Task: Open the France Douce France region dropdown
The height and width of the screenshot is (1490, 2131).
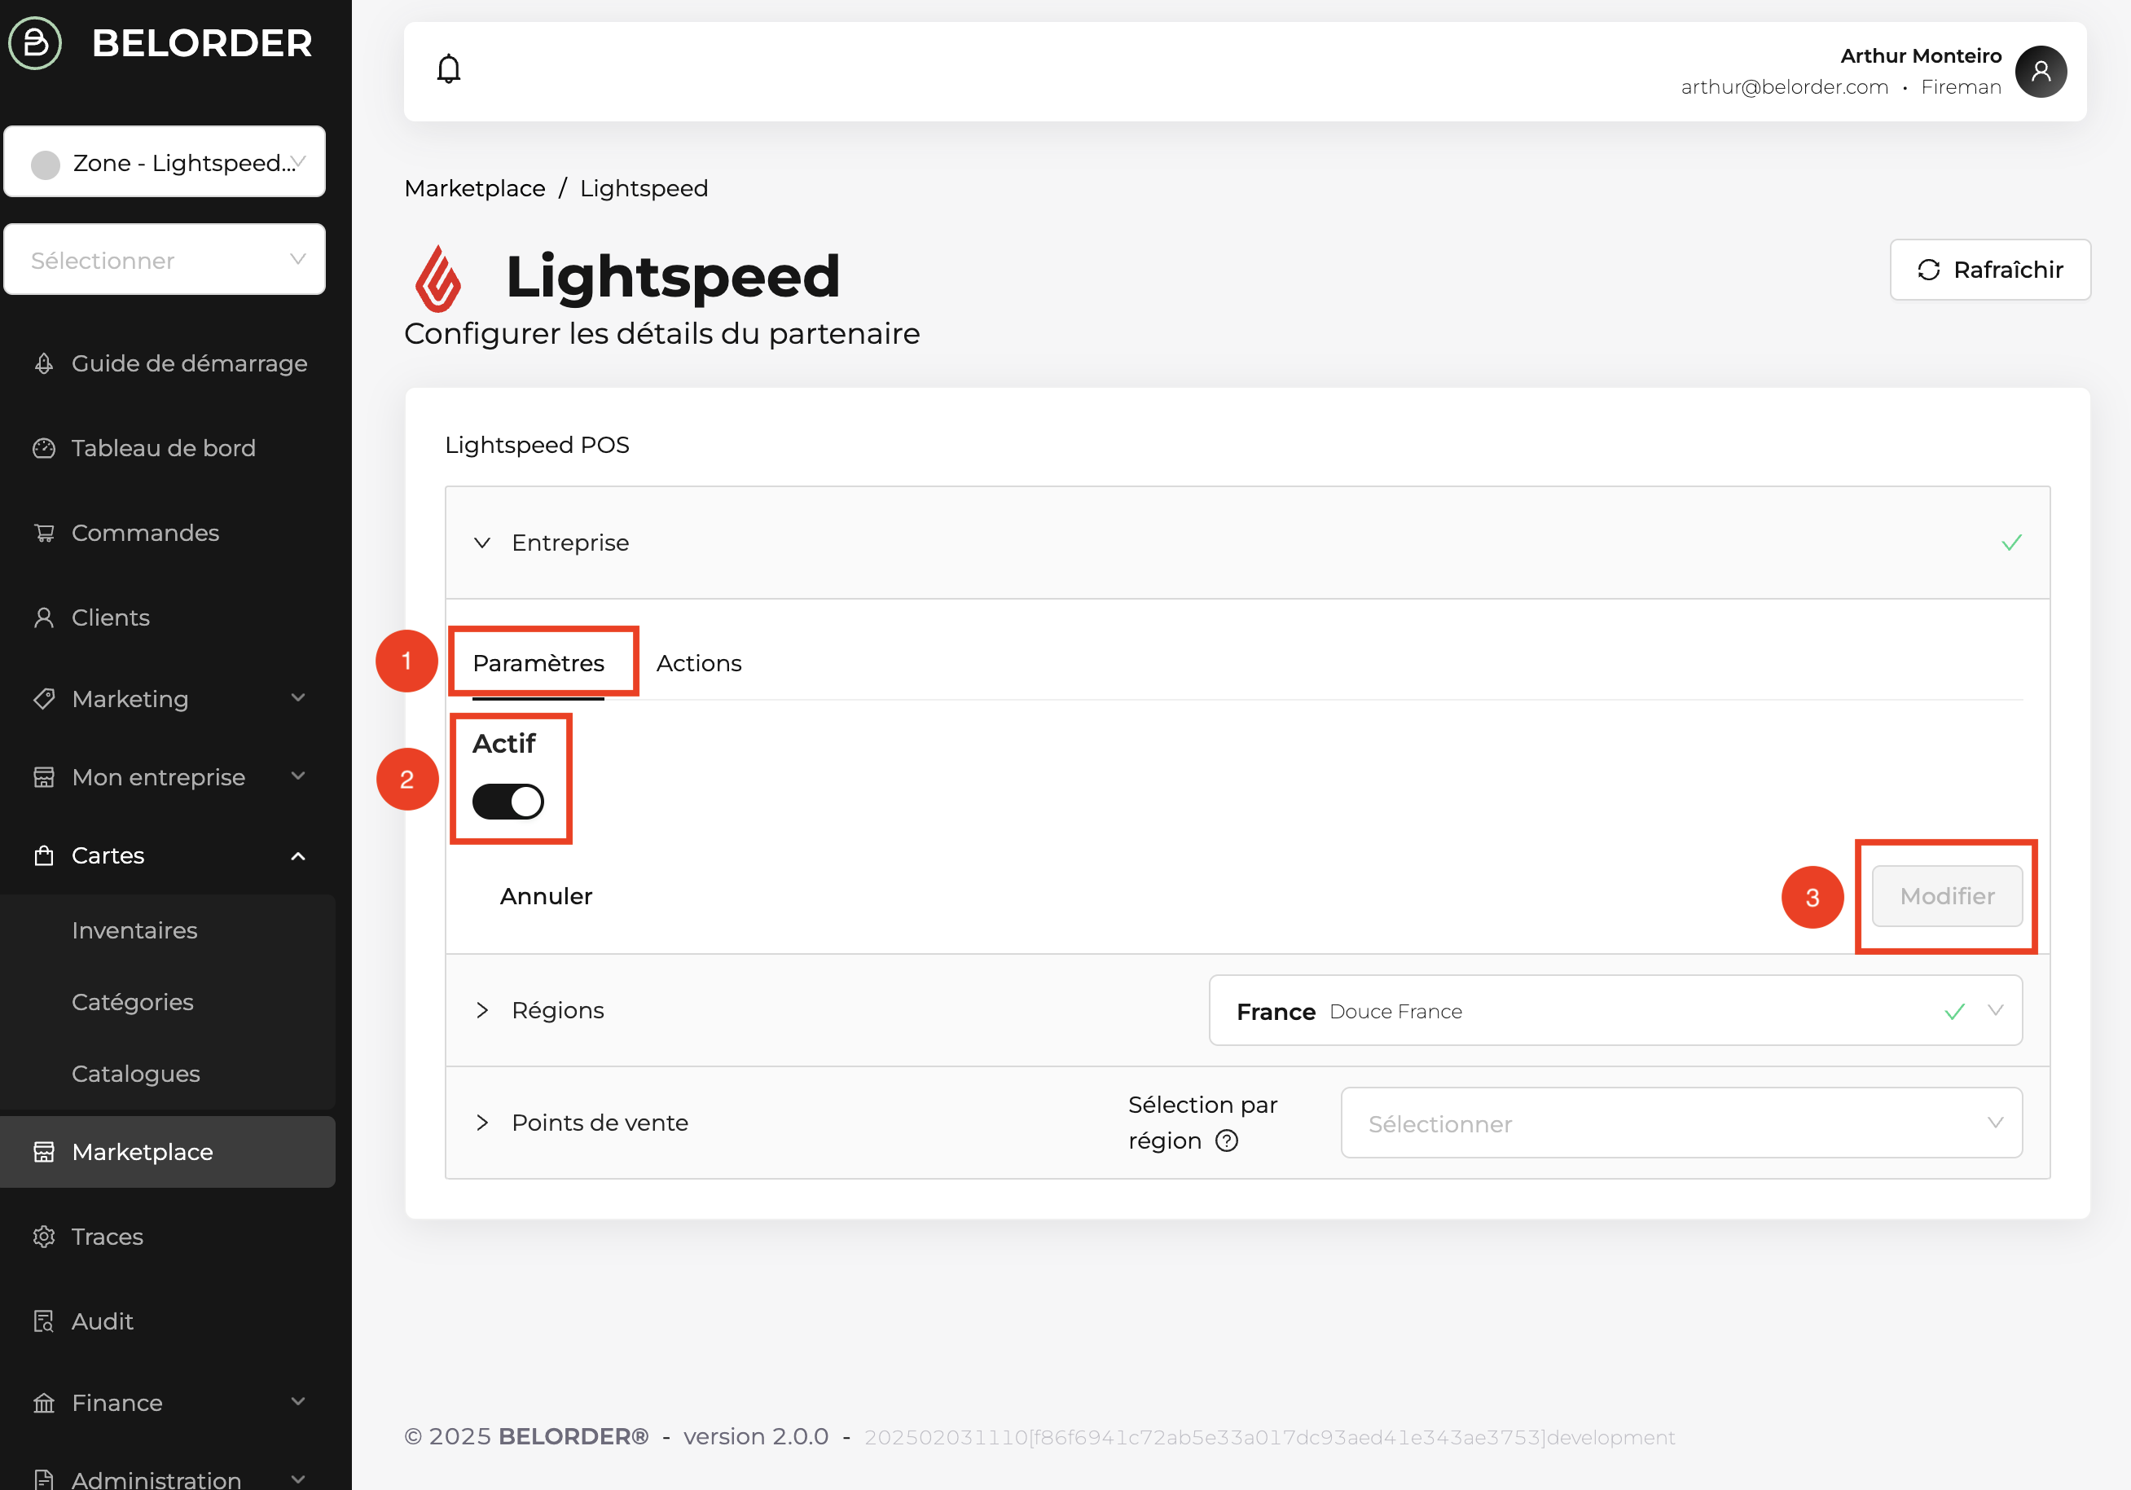Action: coord(1615,1010)
